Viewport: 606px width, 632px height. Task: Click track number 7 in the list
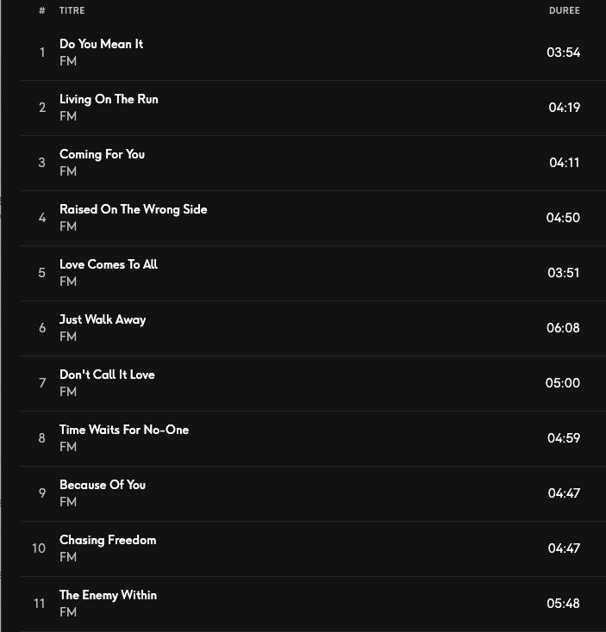[x=41, y=383]
